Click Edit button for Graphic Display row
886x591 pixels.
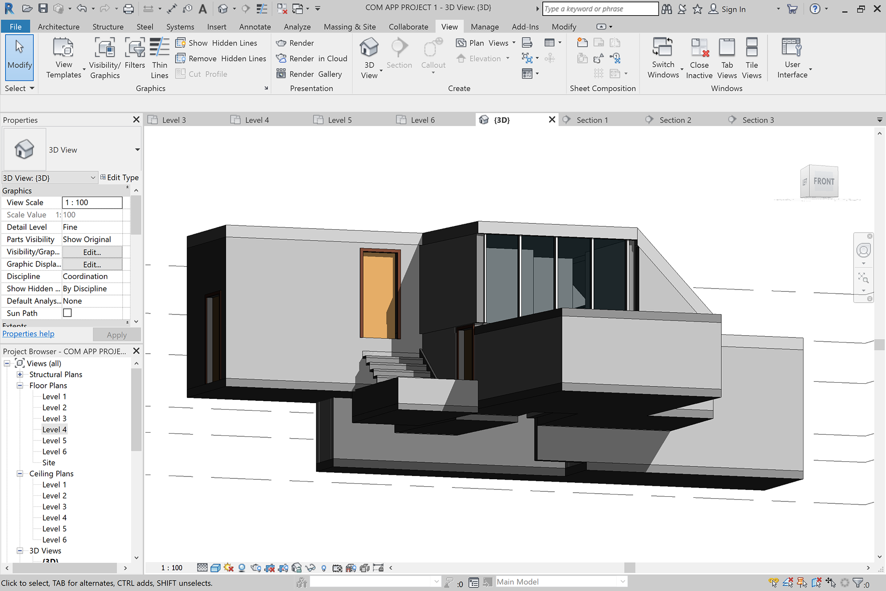92,265
